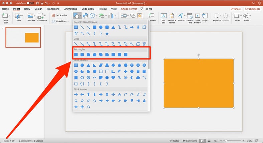Open the Screenshot dropdown arrow

(45, 16)
